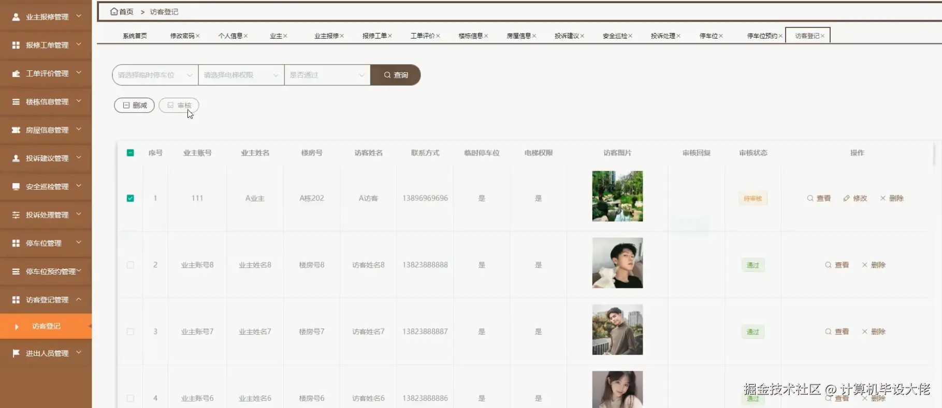Click the 投诉处理管理 sliders icon
The width and height of the screenshot is (942, 408).
point(16,215)
